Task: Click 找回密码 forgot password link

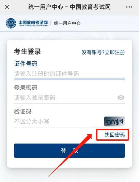Action: (115, 135)
